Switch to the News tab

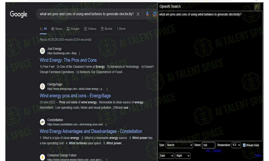coord(57,29)
